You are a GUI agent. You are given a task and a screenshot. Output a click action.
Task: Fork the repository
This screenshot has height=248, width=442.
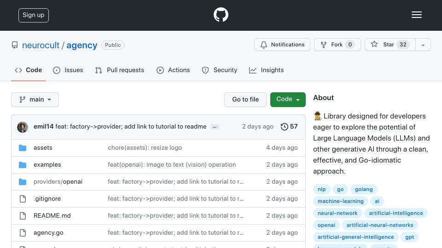pos(337,45)
